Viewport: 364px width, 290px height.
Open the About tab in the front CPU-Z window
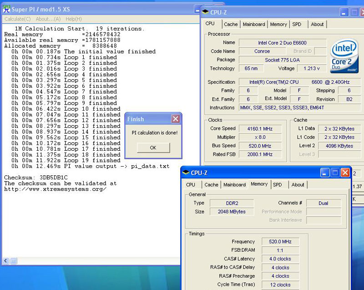[x=298, y=184]
